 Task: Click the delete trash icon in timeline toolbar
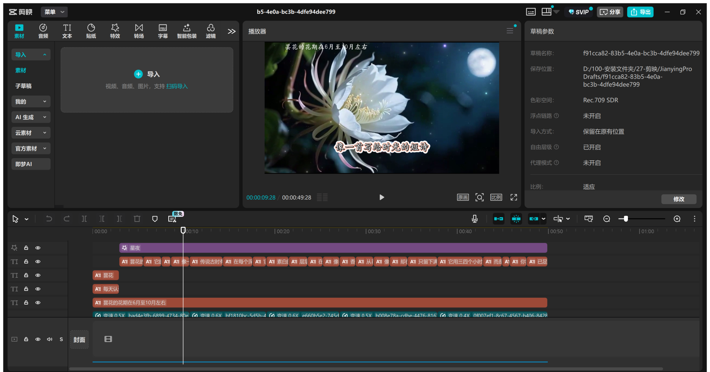137,219
